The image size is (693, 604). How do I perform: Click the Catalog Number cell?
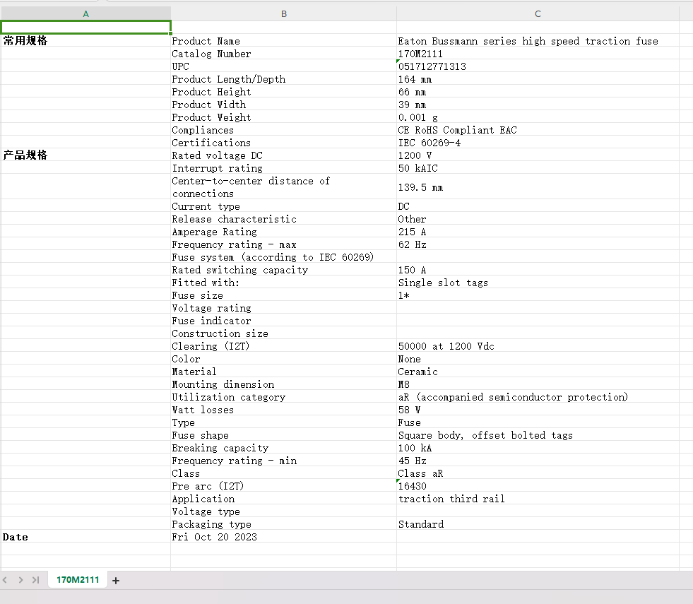point(284,54)
